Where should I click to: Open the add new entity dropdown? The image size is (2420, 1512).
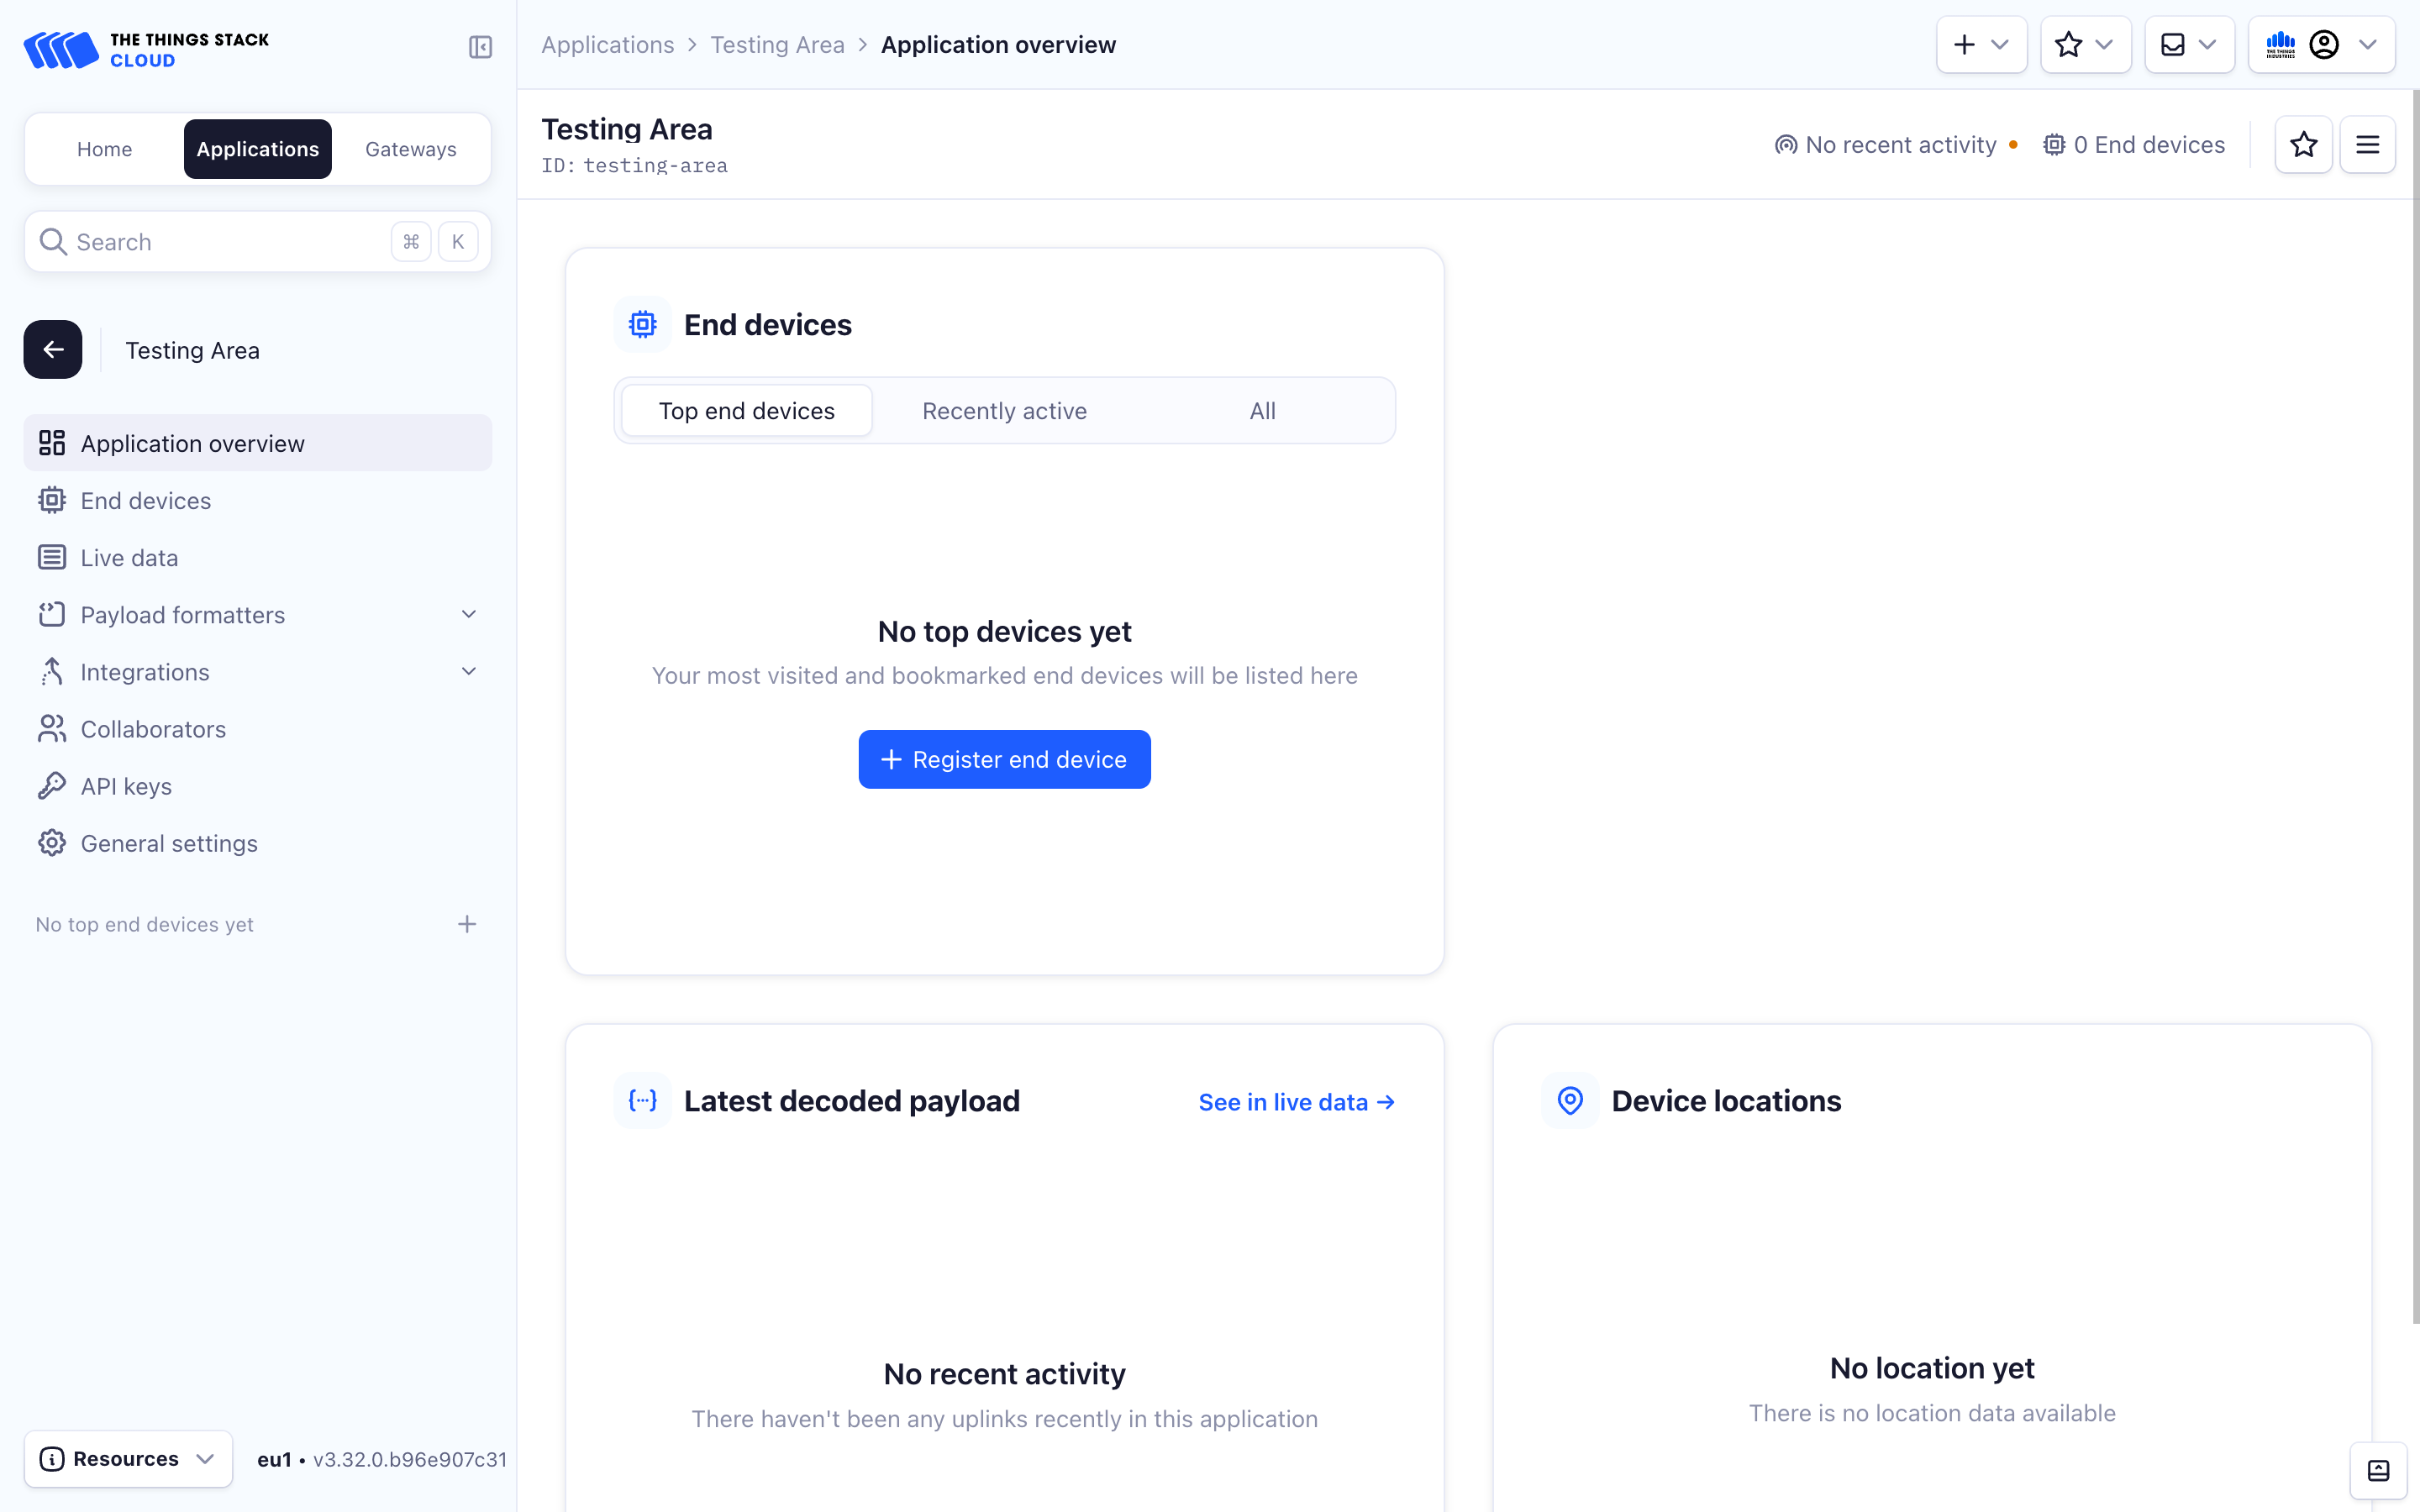point(1981,44)
